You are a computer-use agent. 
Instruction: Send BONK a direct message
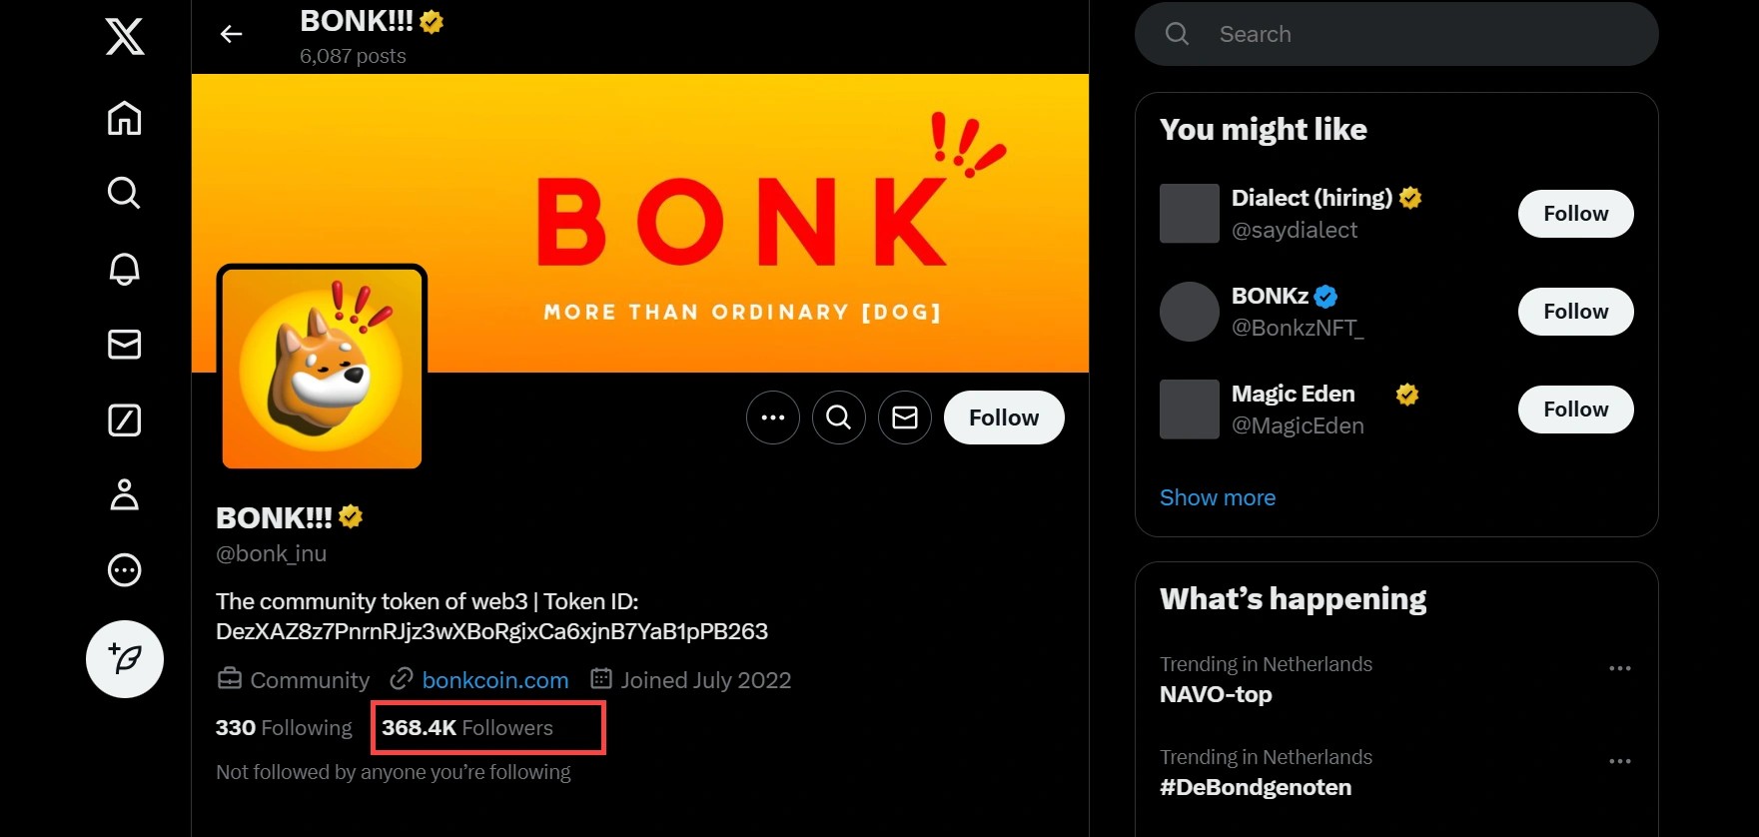click(x=904, y=418)
